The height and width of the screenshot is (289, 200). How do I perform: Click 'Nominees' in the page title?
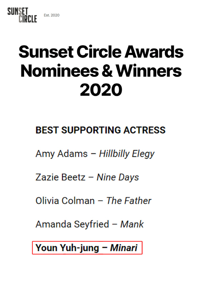pyautogui.click(x=60, y=71)
